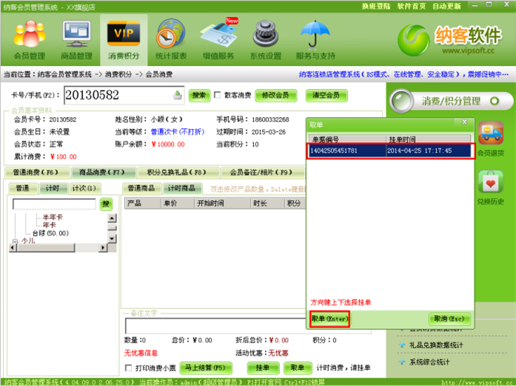Click 取单 (Enter) button in dialog
516x386 pixels.
click(x=329, y=319)
